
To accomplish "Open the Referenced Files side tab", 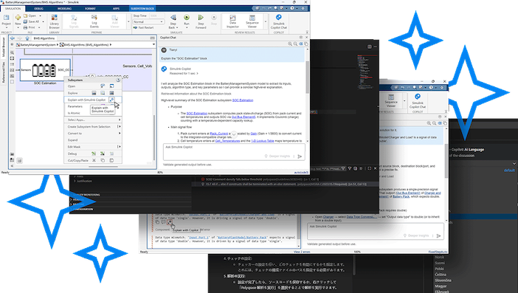I will 4,72.
